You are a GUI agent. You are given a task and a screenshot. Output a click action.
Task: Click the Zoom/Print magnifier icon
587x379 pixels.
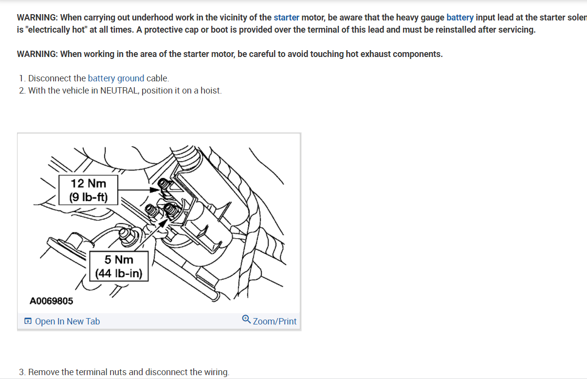246,320
